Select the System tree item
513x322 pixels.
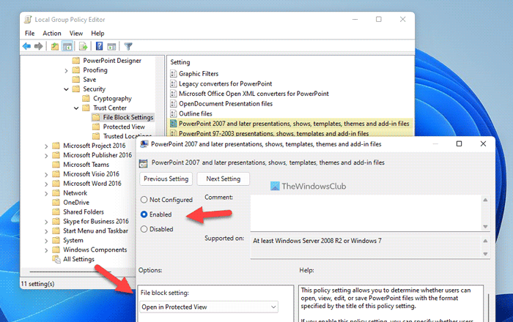(x=73, y=240)
